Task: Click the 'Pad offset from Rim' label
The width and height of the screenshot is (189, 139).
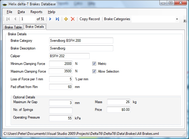Action: 24,87
